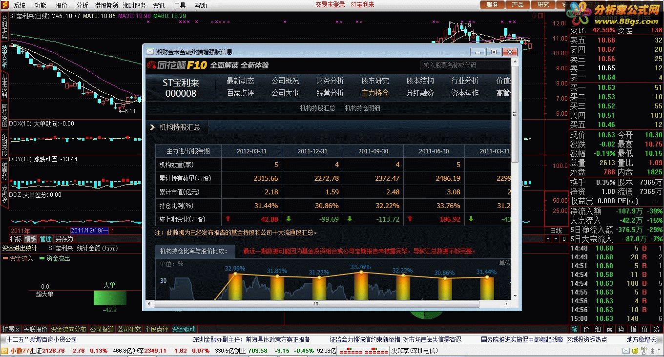664x357 pixels.
Task: Click the 产品 button in top bar
Action: pos(518,5)
